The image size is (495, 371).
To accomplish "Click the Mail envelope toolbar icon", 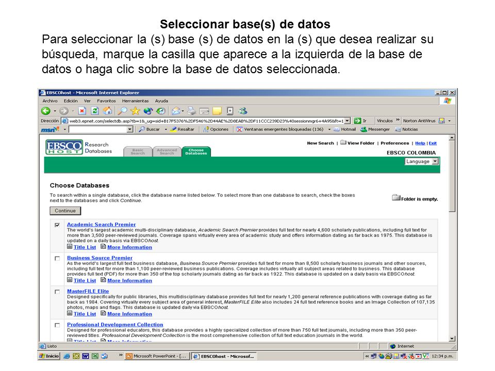I will 176,111.
